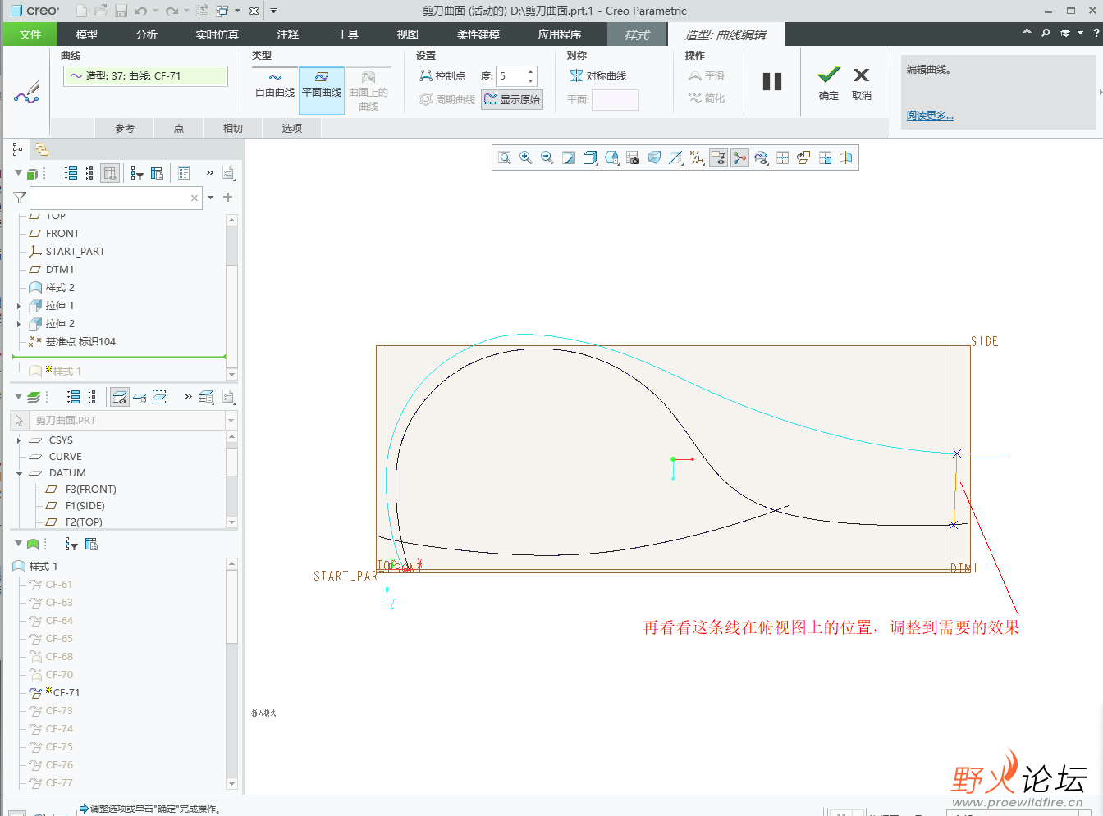Image resolution: width=1103 pixels, height=816 pixels.
Task: Open model tree search options dropdown arrow
Action: (x=211, y=198)
